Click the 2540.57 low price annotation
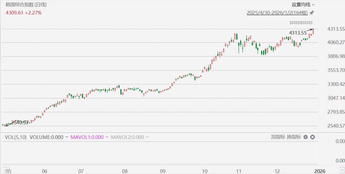Viewport: 345px width, 174px height. pyautogui.click(x=20, y=123)
